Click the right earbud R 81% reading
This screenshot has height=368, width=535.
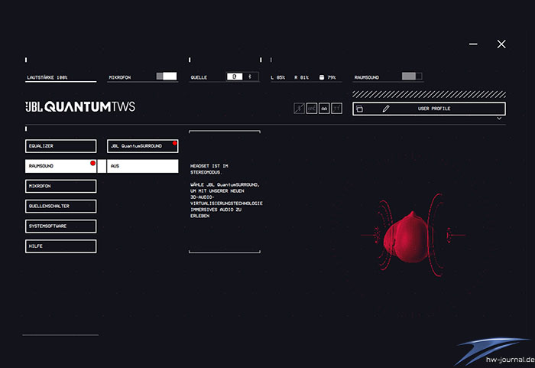point(302,77)
